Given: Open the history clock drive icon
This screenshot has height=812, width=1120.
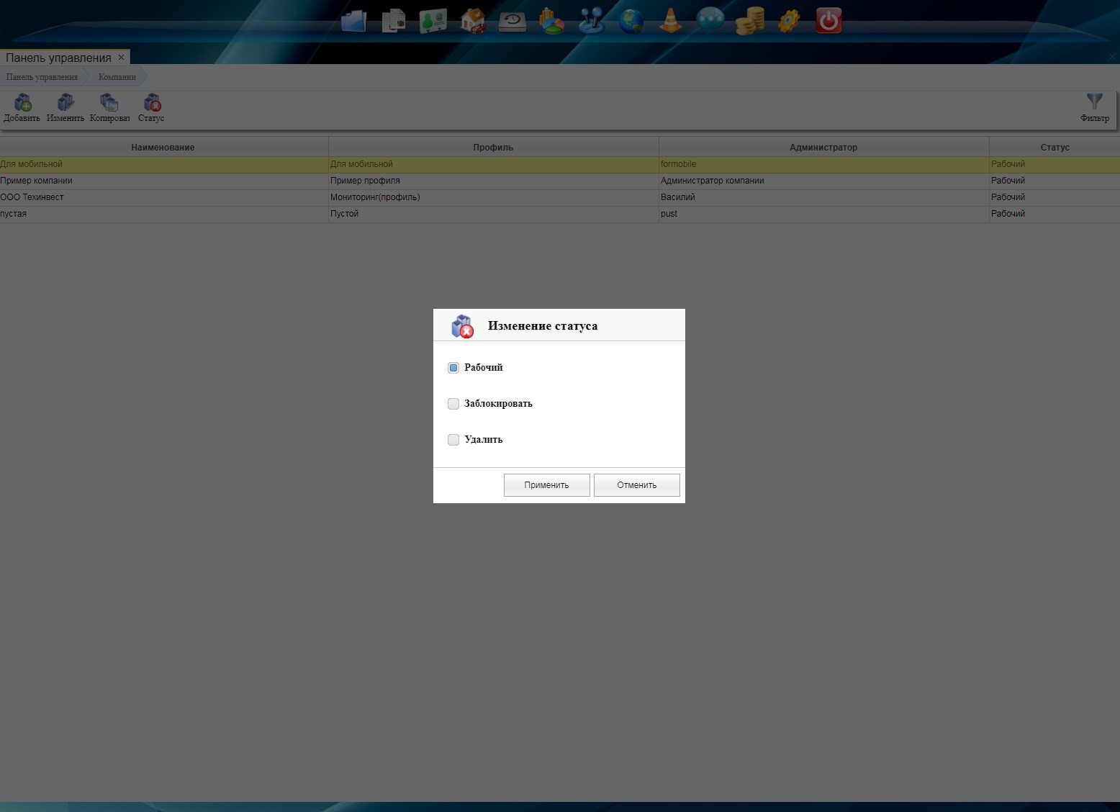Looking at the screenshot, I should [512, 21].
